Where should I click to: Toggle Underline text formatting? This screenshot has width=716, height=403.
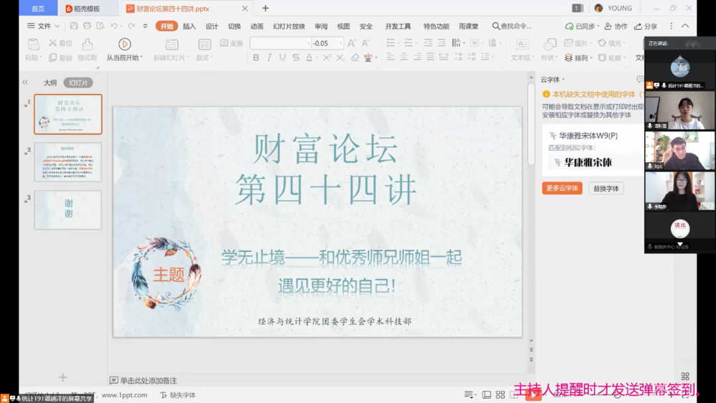(282, 58)
